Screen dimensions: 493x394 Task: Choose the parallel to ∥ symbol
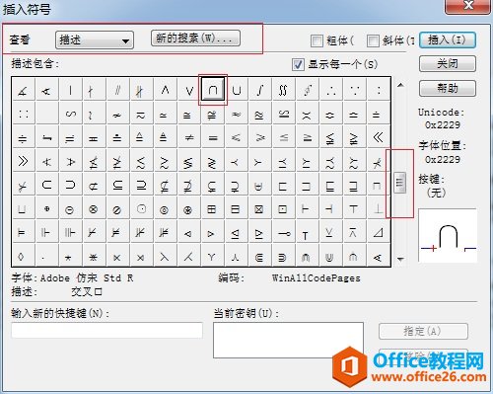pos(117,89)
